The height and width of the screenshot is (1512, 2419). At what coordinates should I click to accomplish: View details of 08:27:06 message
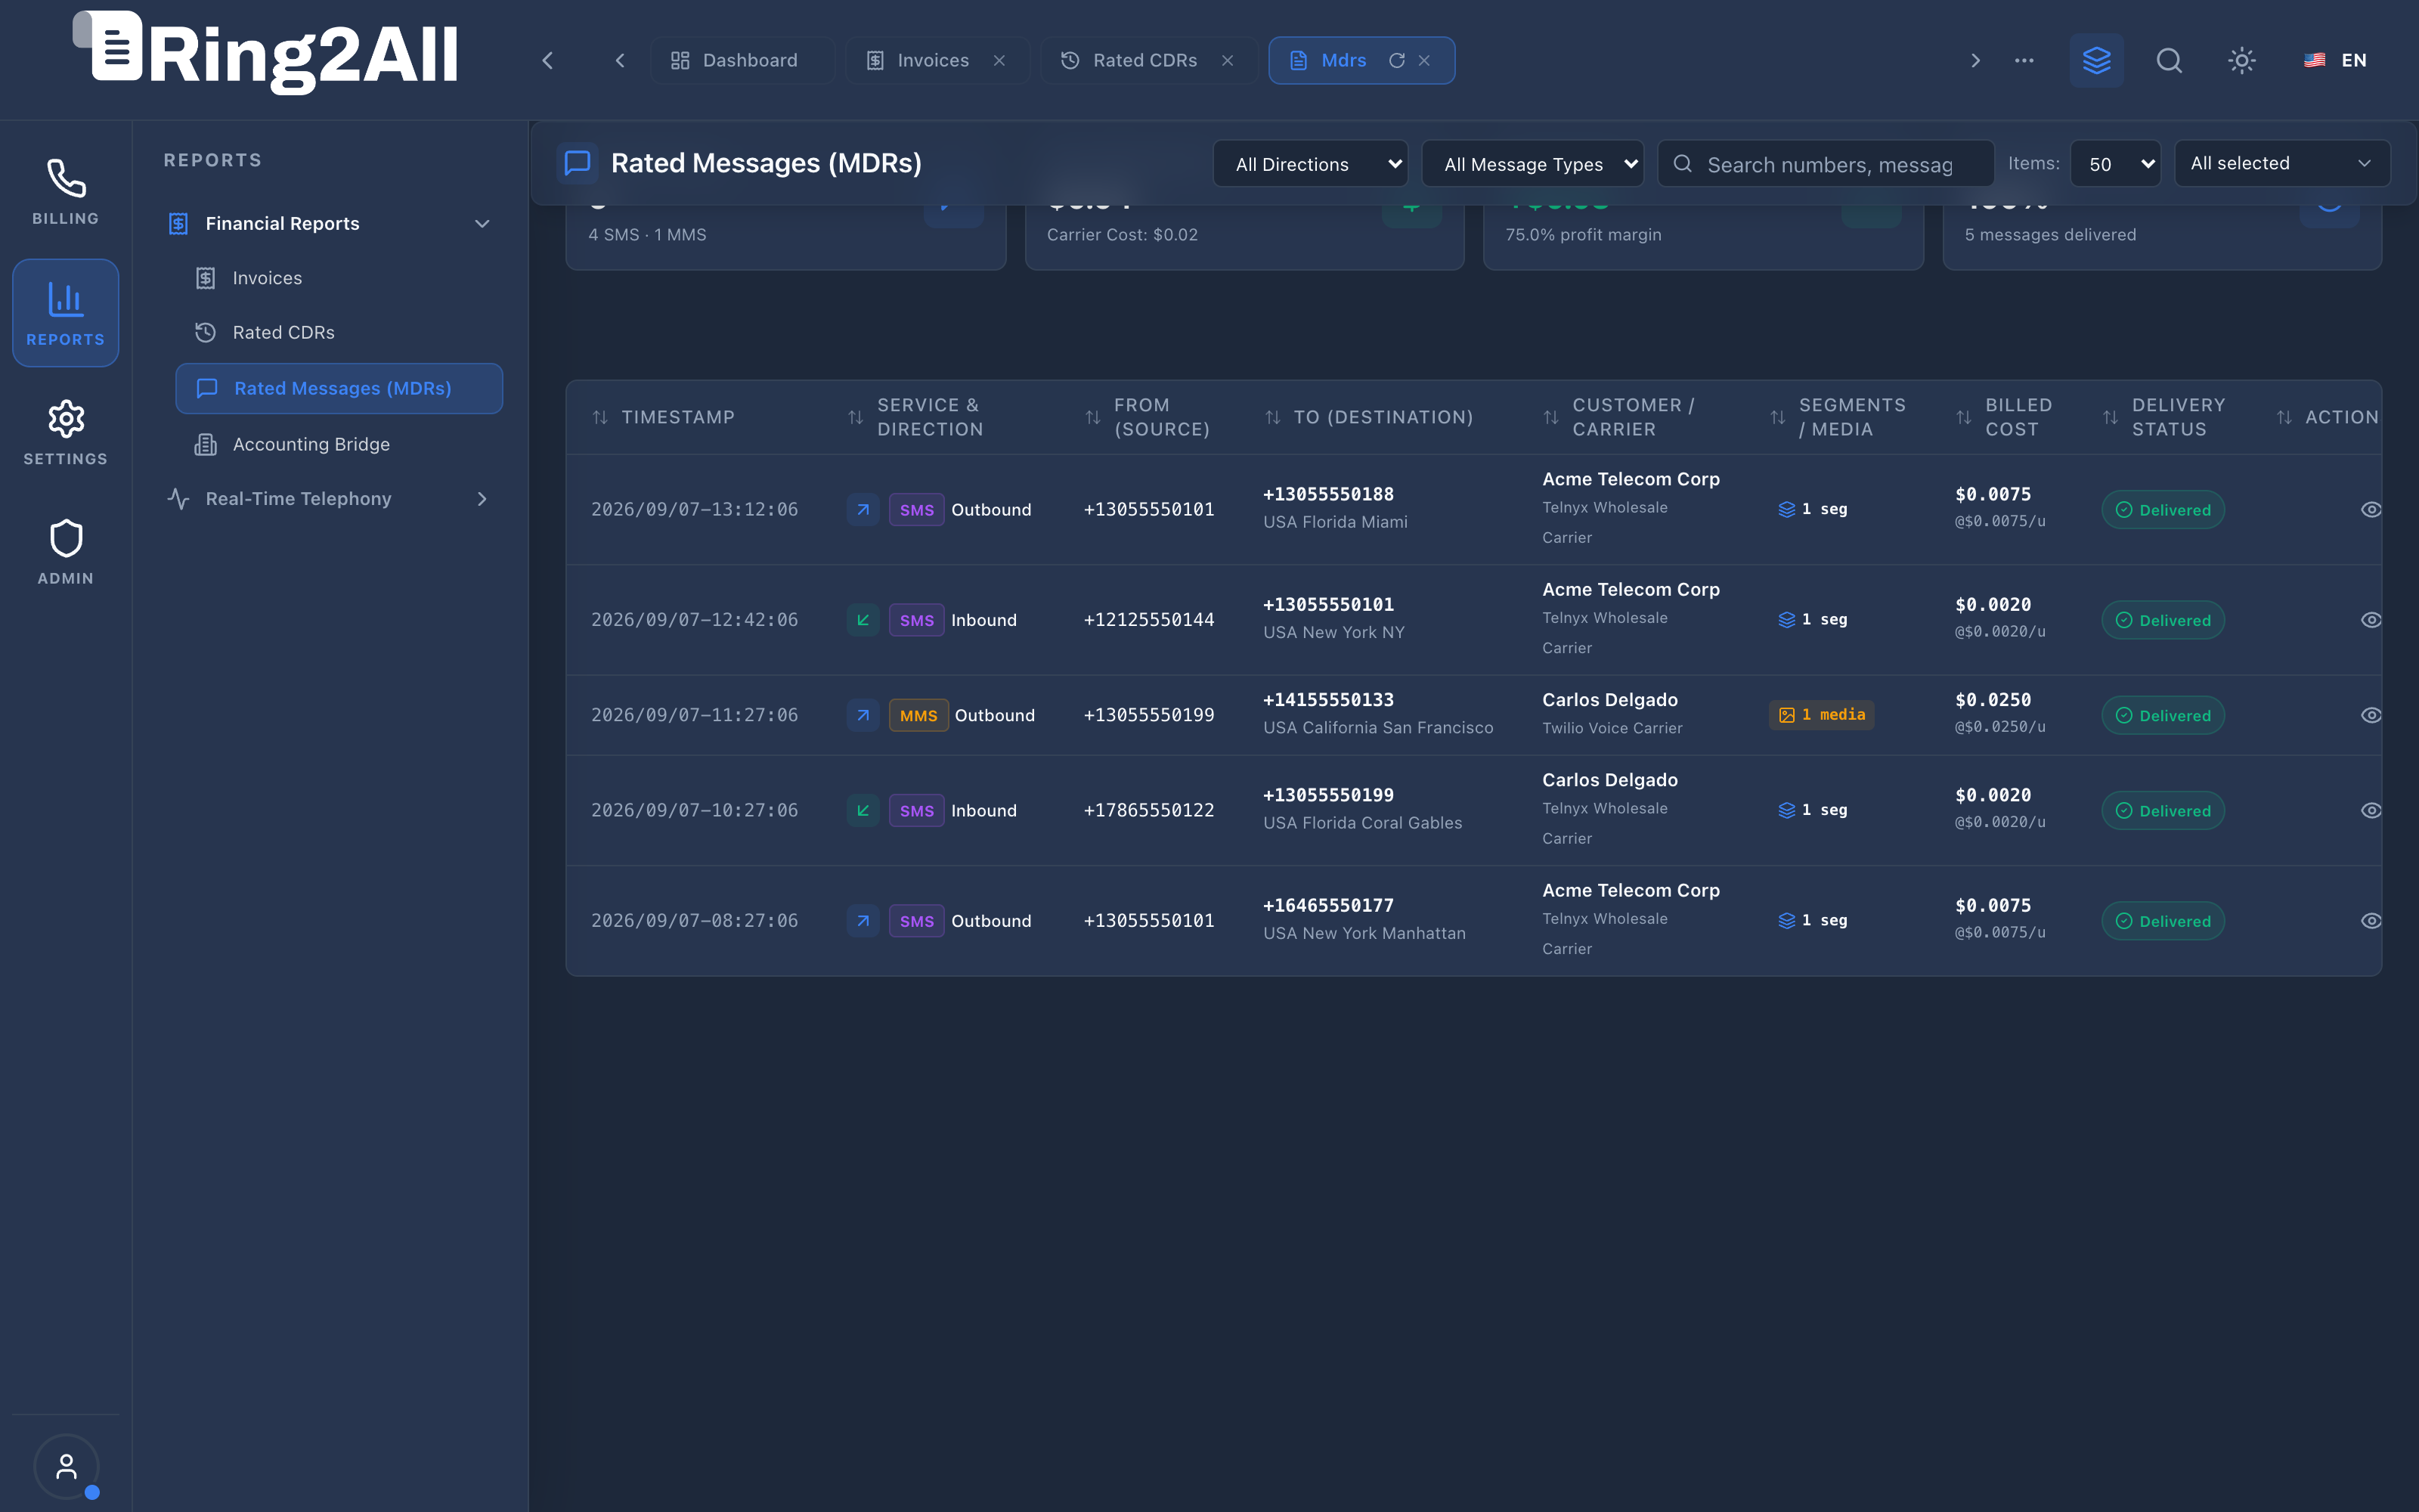pyautogui.click(x=2370, y=921)
